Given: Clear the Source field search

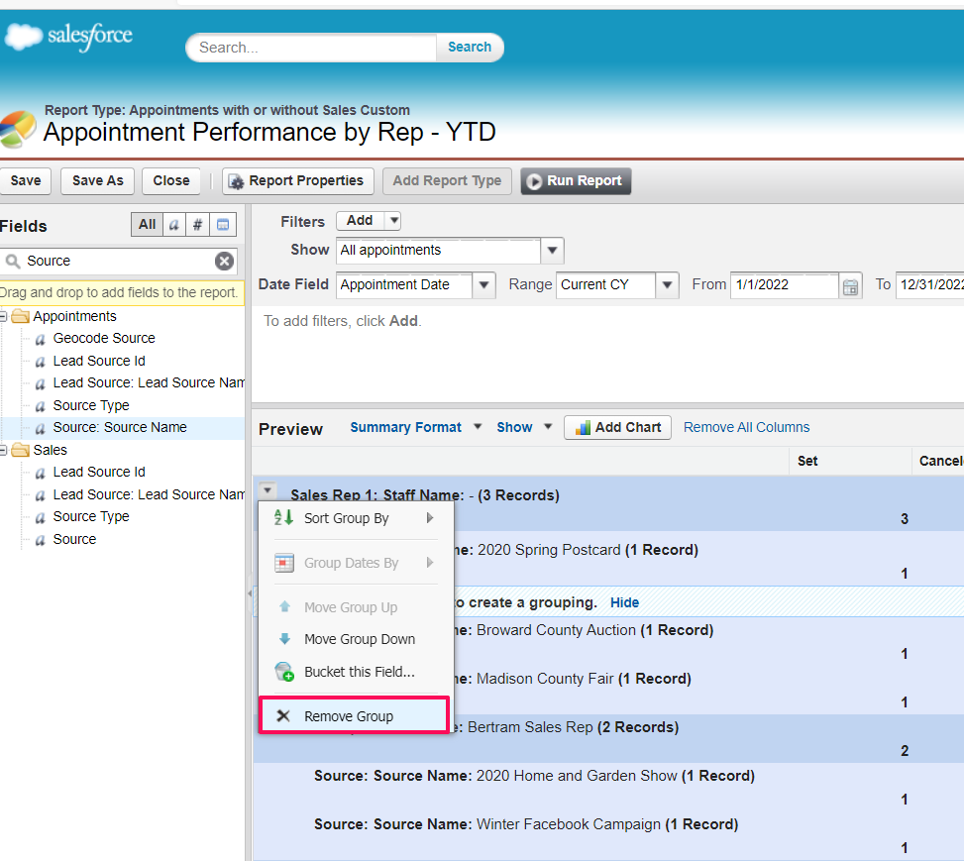Looking at the screenshot, I should 224,262.
